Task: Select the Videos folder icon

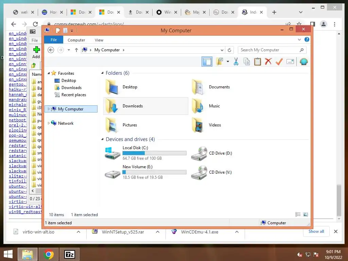Action: (x=232, y=125)
